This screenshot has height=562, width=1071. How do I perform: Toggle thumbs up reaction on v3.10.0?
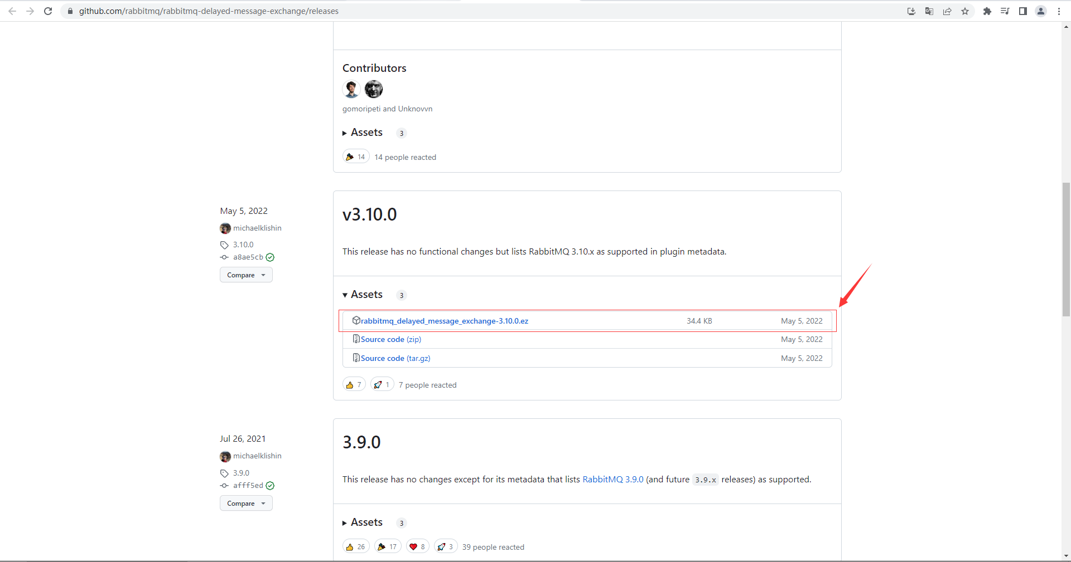[354, 385]
